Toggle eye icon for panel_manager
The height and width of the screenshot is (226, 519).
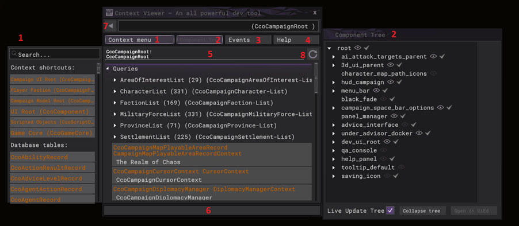[394, 116]
